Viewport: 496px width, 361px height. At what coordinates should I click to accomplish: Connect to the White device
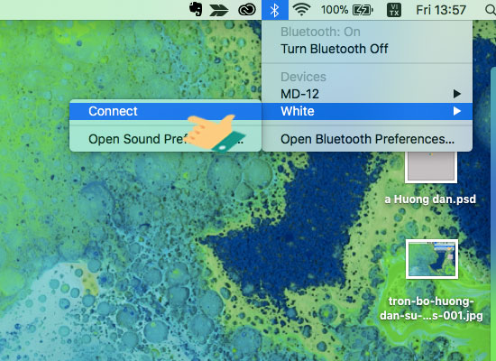165,111
